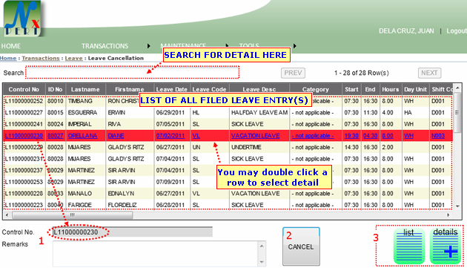Expand the TRANSACTIONS menu arrow

click(x=148, y=46)
